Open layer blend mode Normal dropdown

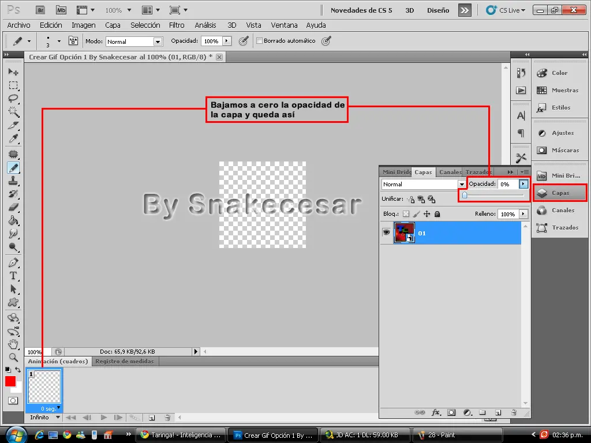(424, 184)
